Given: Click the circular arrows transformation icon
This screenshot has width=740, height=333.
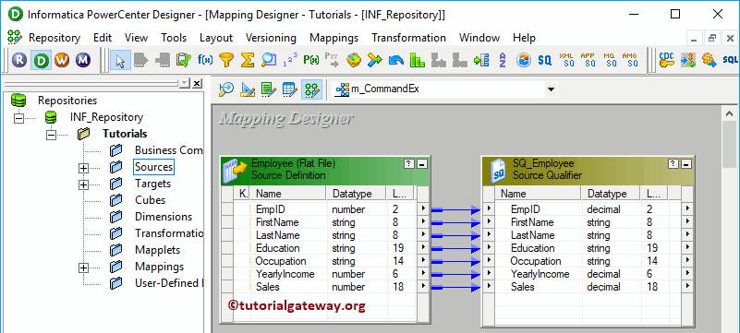Looking at the screenshot, I should coord(524,60).
